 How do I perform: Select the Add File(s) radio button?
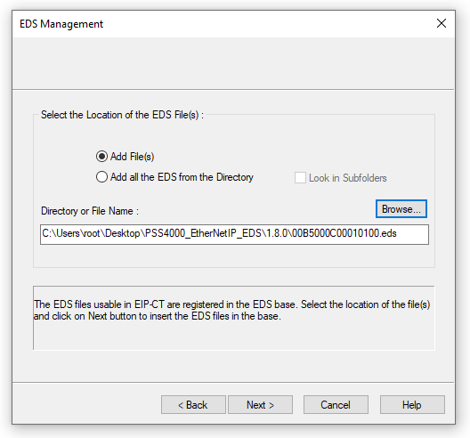101,157
